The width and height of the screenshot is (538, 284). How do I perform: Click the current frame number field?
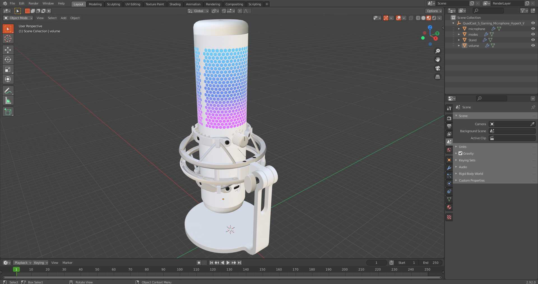[x=377, y=263]
